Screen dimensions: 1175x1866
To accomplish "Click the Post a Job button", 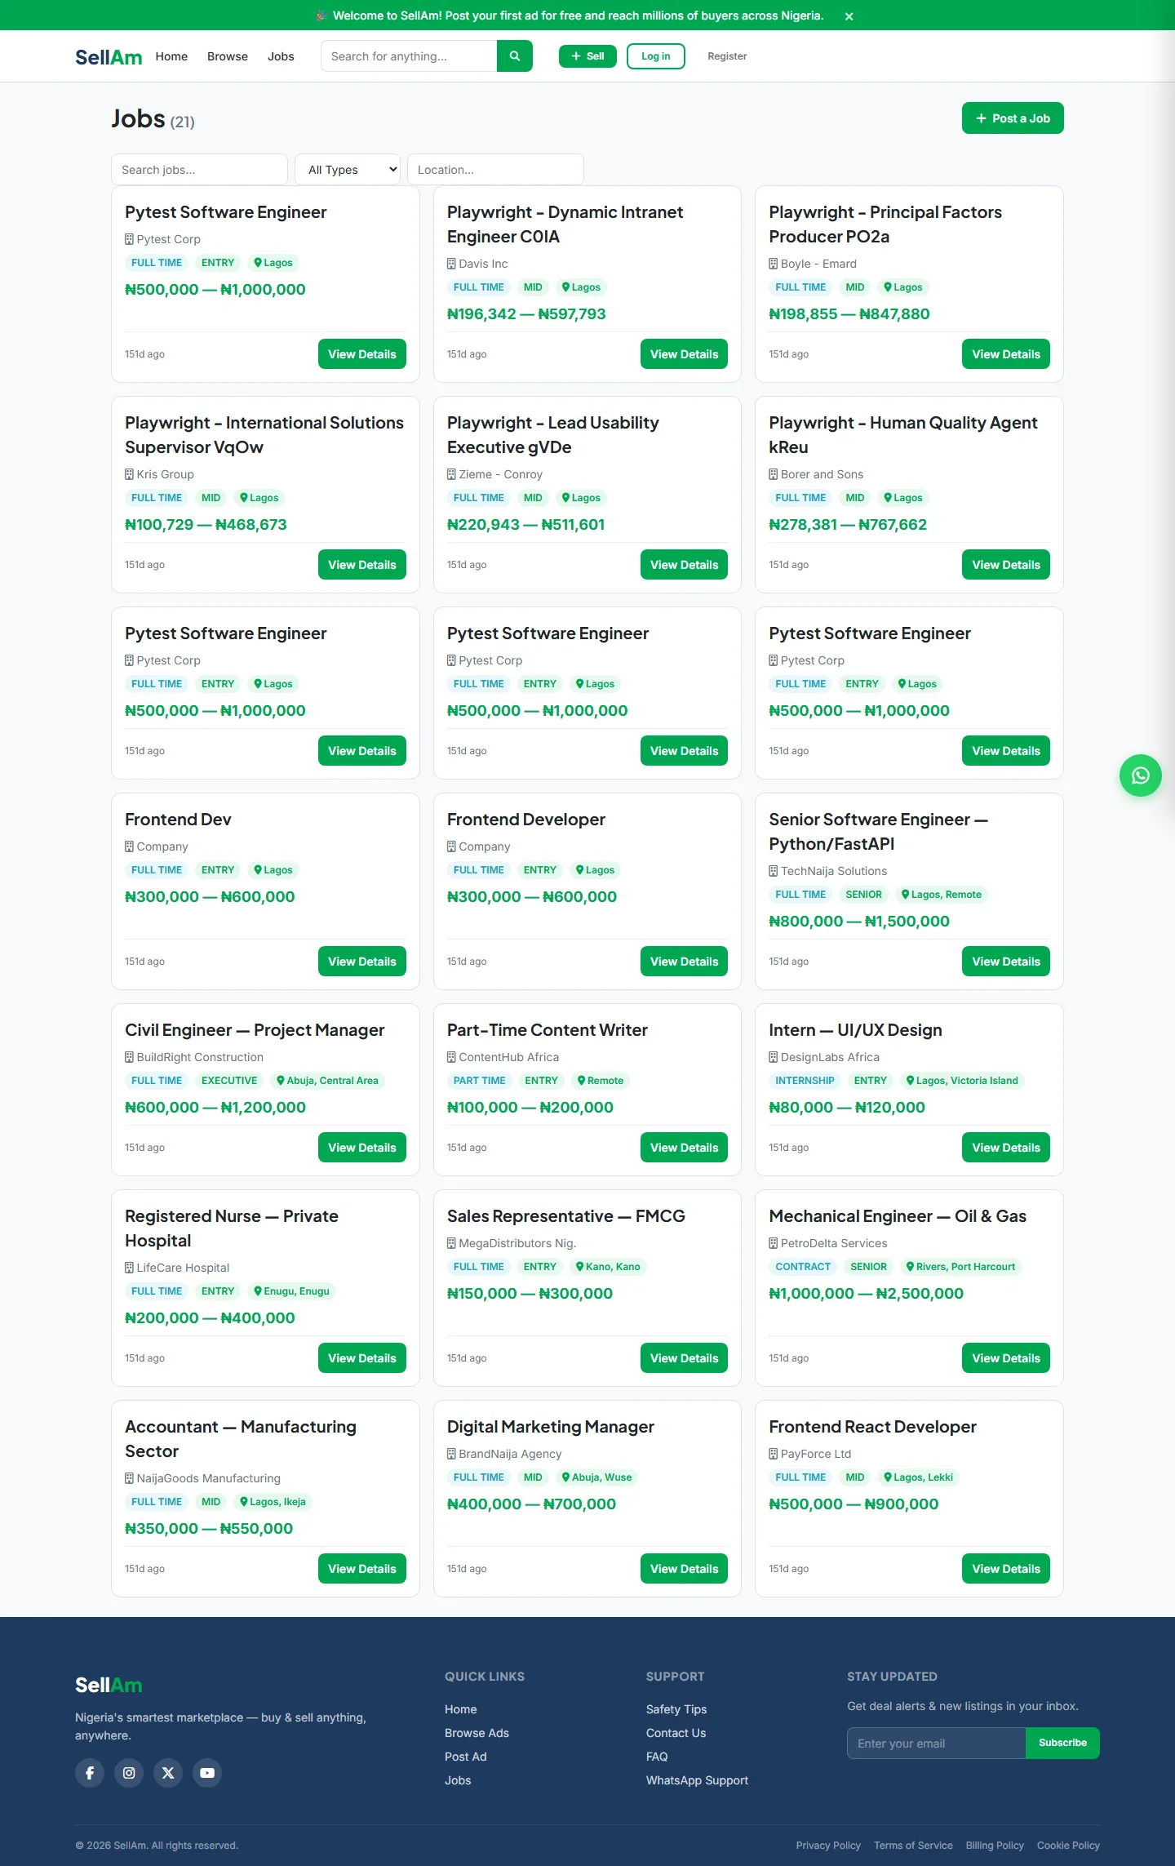I will point(1013,118).
